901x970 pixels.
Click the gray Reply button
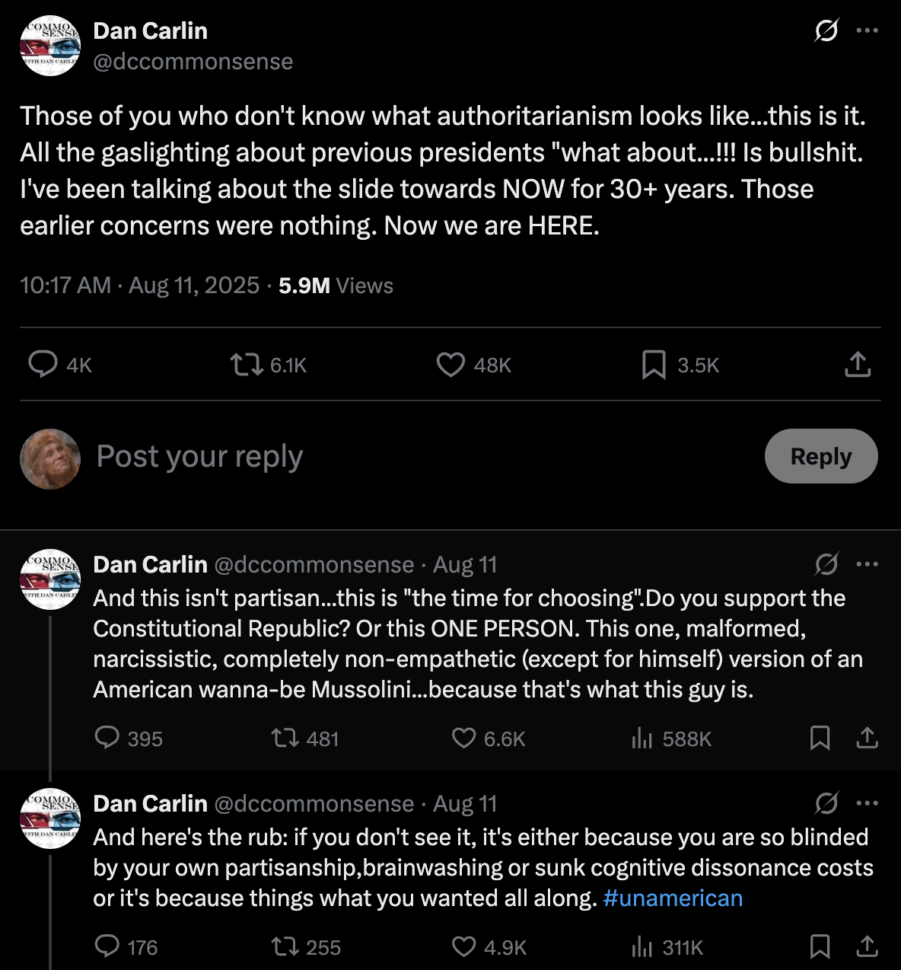[820, 456]
